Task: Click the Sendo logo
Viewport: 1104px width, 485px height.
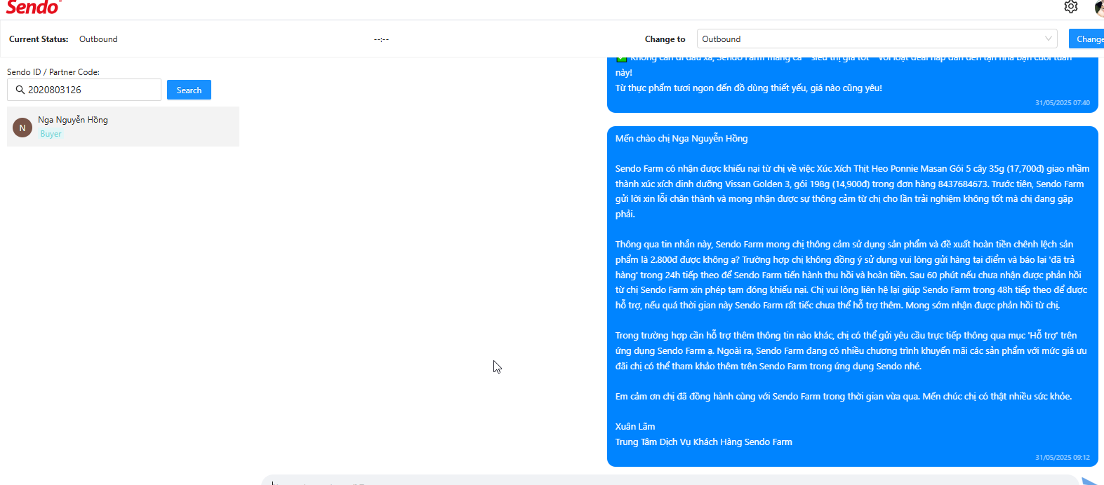Action: pyautogui.click(x=33, y=8)
